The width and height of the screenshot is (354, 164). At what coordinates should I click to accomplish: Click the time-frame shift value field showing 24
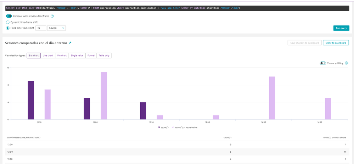[41, 28]
